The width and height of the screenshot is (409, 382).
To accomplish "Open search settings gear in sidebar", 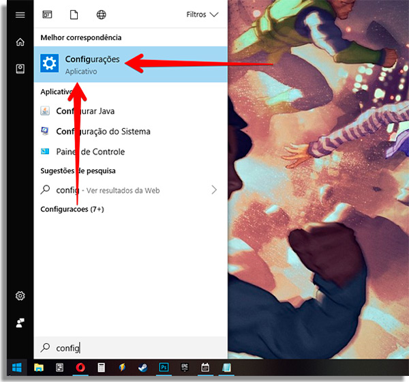I will click(x=20, y=295).
